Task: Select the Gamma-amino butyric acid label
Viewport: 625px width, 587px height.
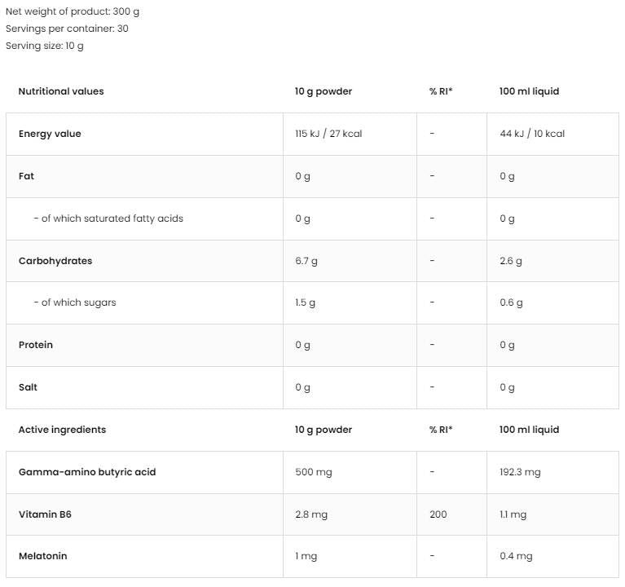Action: coord(87,472)
